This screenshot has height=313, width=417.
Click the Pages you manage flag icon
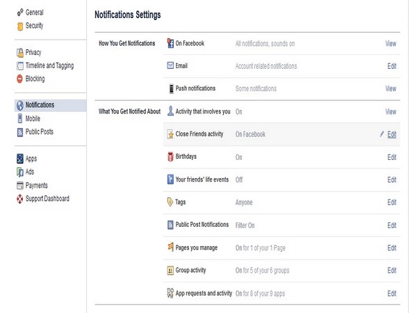(x=170, y=247)
